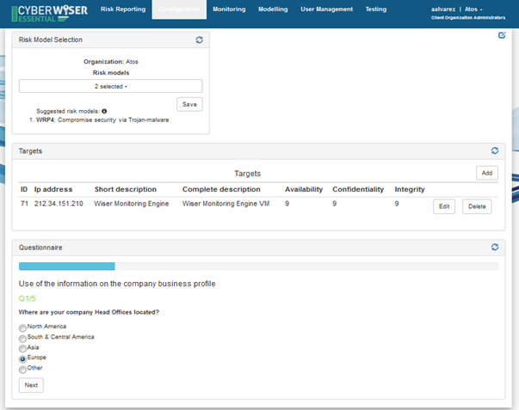Click the info icon beside Suggested risk models
The width and height of the screenshot is (519, 410).
click(x=104, y=111)
